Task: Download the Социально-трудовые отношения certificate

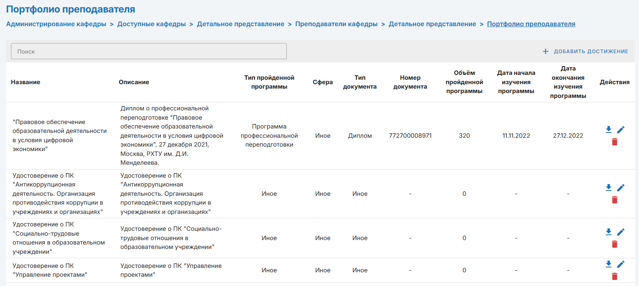Action: point(609,232)
